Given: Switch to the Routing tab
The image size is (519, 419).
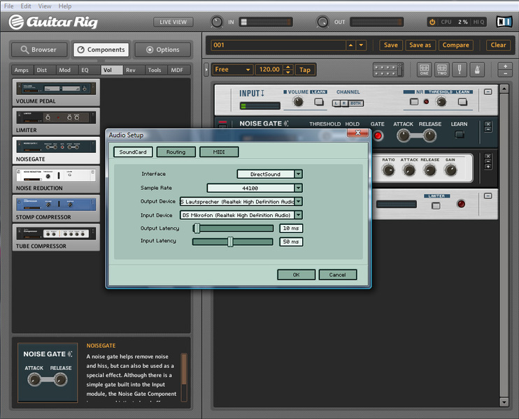Looking at the screenshot, I should 176,152.
